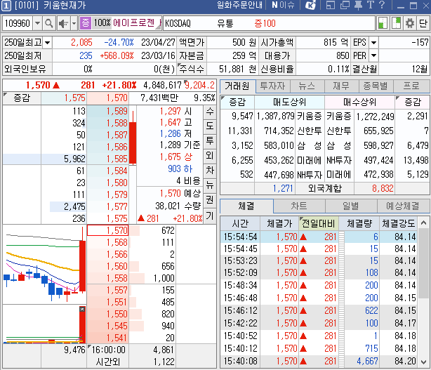This screenshot has width=431, height=370.
Task: Switch to the 재무 tab
Action: click(341, 86)
